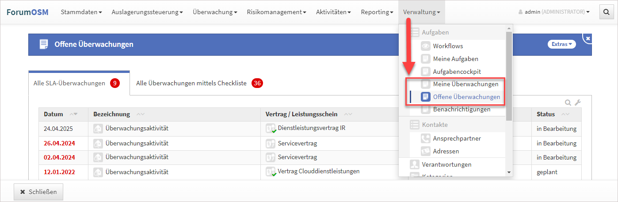Open Ansprechpartner with the phone icon
Screen dimensions: 618x202
click(x=457, y=138)
